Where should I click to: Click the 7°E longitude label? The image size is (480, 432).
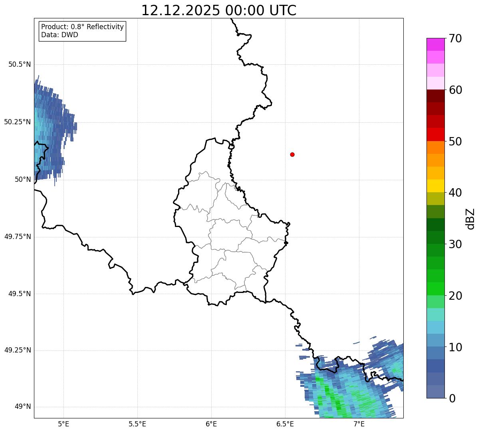point(359,424)
